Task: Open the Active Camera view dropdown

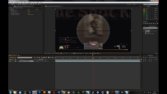Action: 80,53
